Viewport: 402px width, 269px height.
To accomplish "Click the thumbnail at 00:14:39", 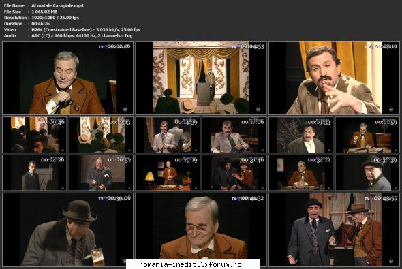I will [x=168, y=135].
